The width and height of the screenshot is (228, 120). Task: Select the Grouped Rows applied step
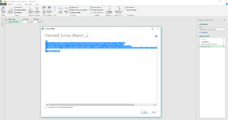click(207, 46)
